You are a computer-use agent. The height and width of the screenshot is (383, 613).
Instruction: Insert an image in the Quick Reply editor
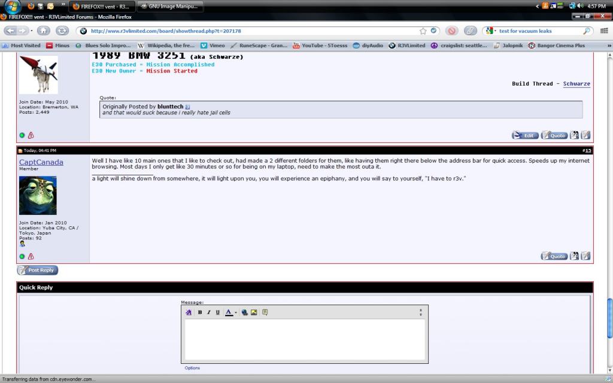tap(254, 312)
